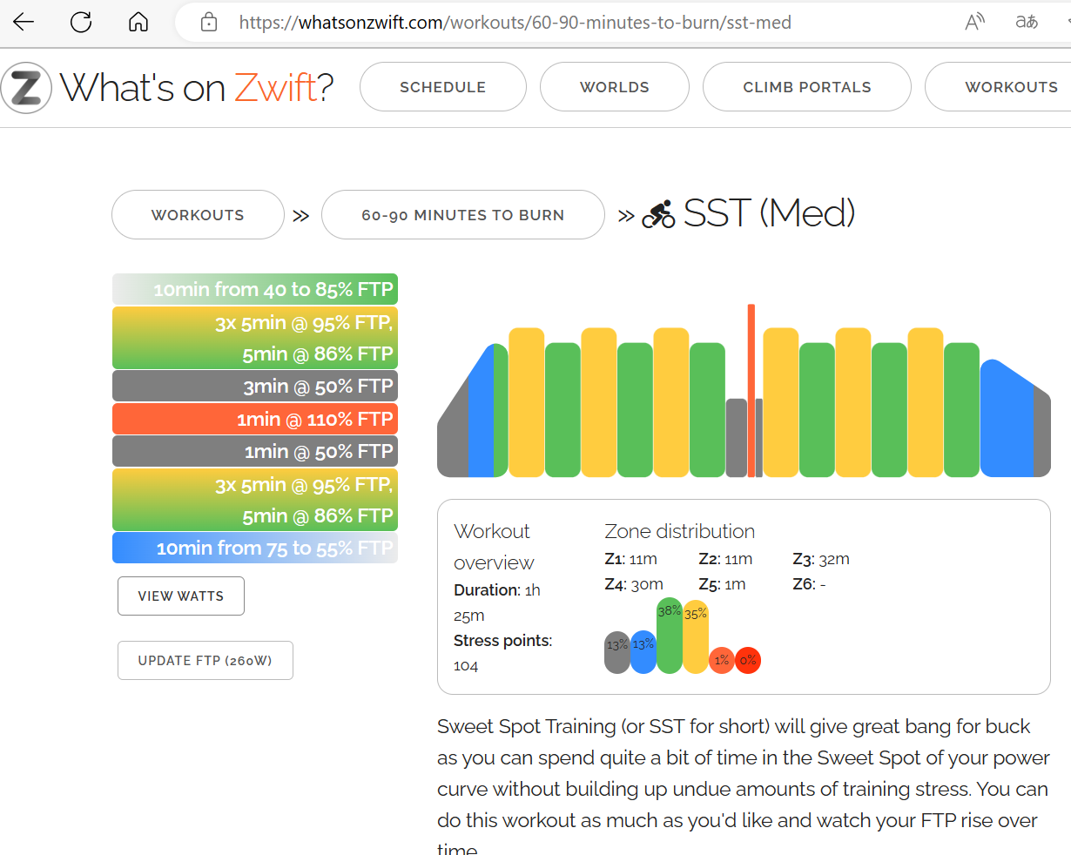Click the green 38% zone distribution bar

click(x=669, y=636)
